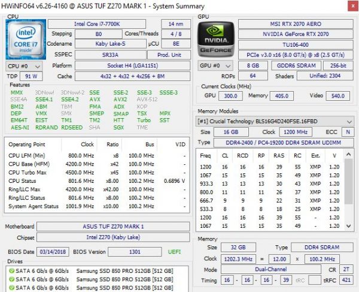Click the cache 4x32 + 4x32 field

[133, 76]
